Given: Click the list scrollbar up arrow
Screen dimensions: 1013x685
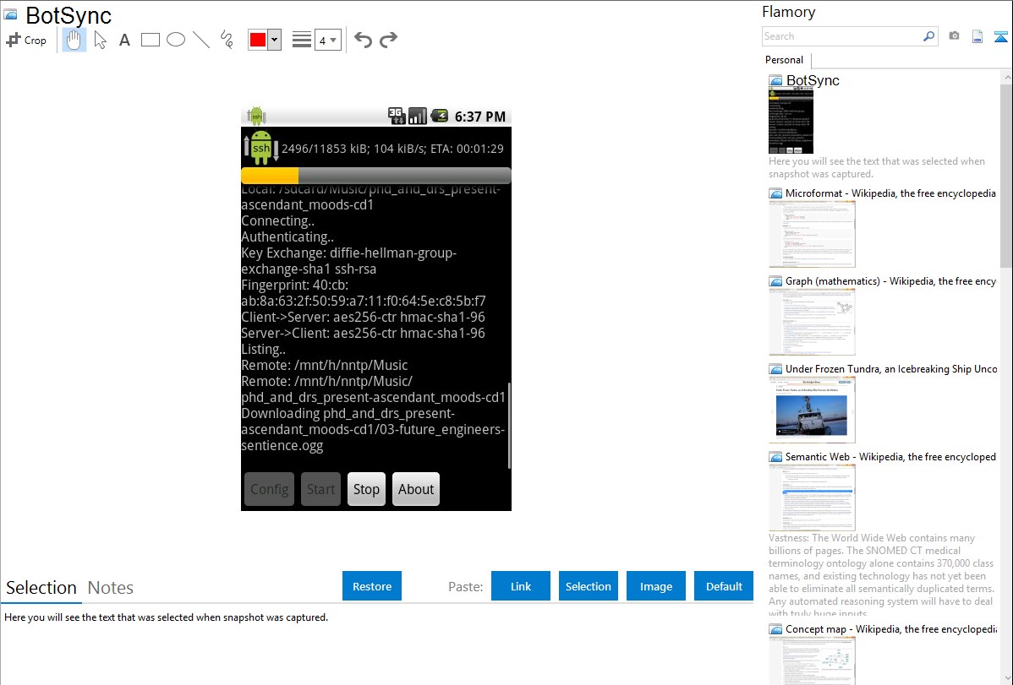Looking at the screenshot, I should (x=1006, y=77).
